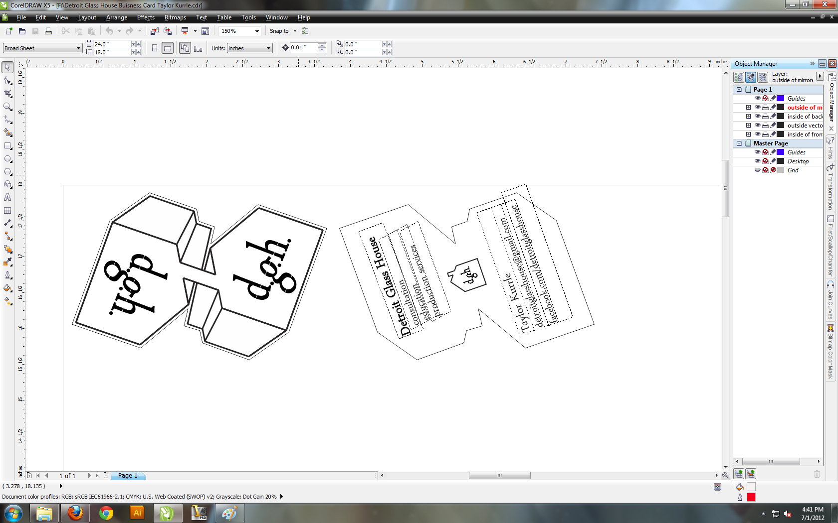Toggle editable pencil of Desktop layer
Viewport: 838px width, 523px height.
pyautogui.click(x=773, y=161)
